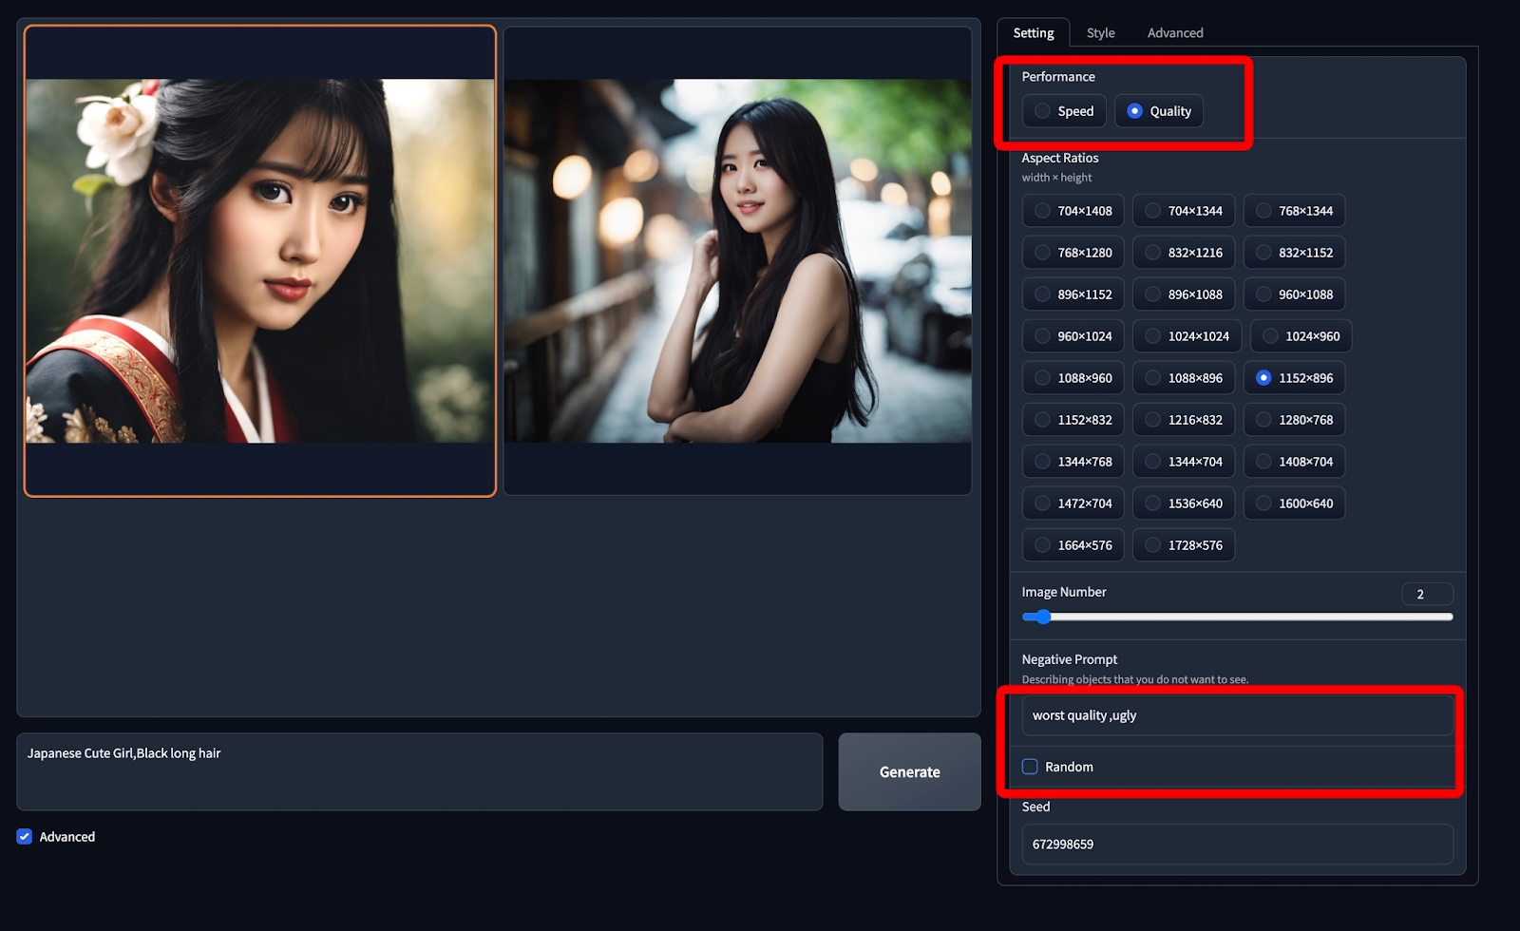Open the Advanced tab

click(1175, 32)
